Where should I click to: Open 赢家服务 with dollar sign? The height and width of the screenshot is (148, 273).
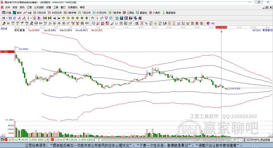169,13
